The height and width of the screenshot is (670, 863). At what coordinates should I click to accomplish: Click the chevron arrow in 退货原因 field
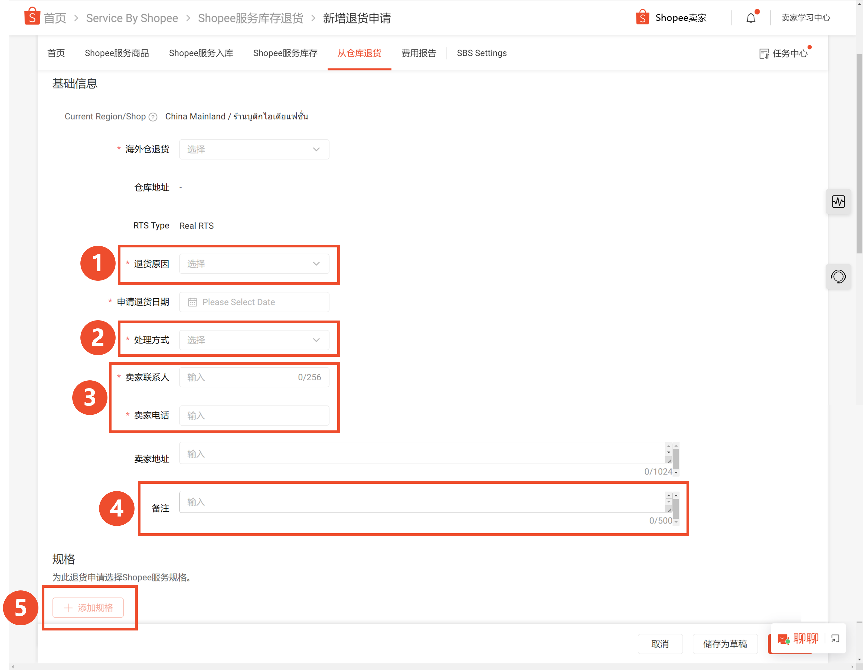click(x=316, y=263)
